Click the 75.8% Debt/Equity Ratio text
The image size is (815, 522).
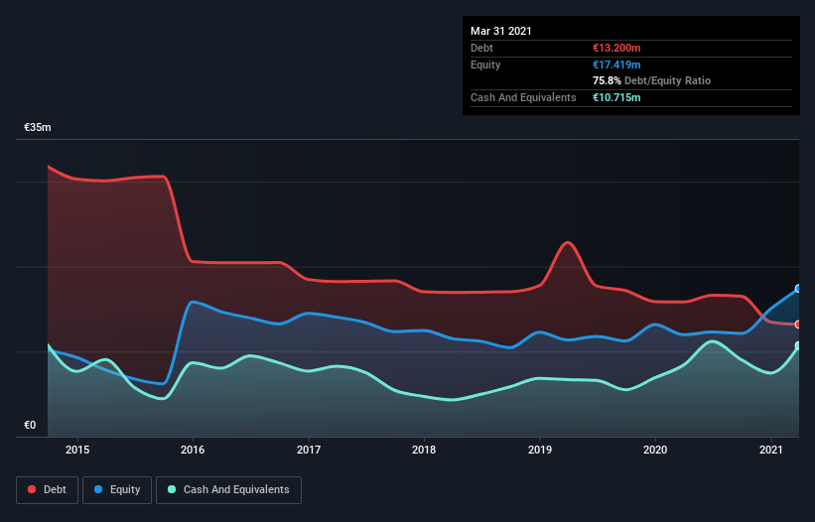[652, 80]
